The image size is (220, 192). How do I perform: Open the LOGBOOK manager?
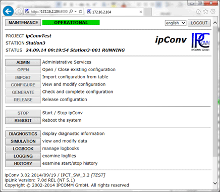point(23,149)
